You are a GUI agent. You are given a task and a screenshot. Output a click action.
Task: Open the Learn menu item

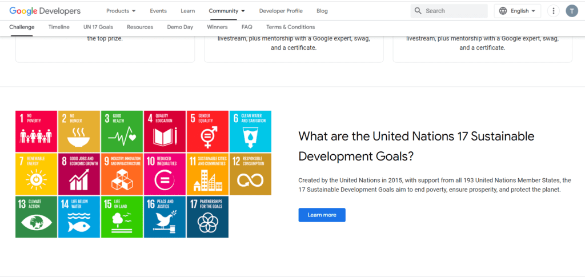[x=187, y=11]
